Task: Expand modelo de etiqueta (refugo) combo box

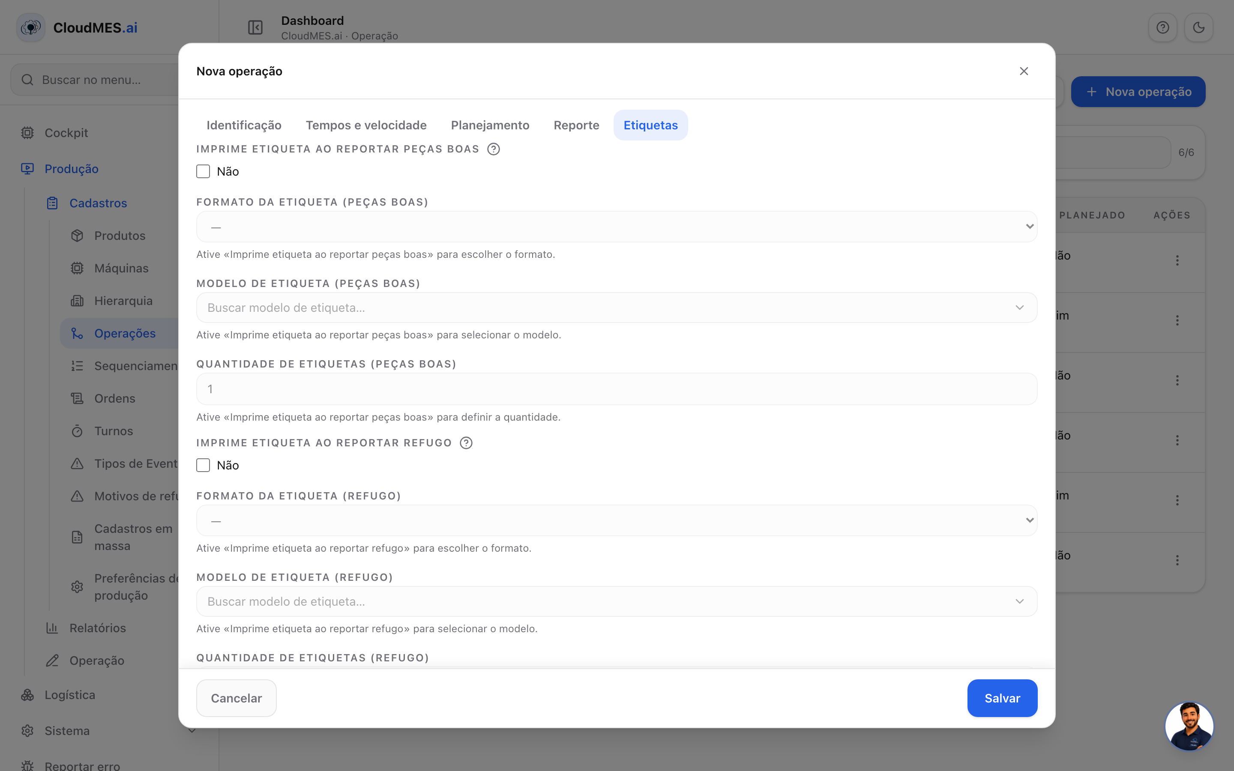Action: 617,601
